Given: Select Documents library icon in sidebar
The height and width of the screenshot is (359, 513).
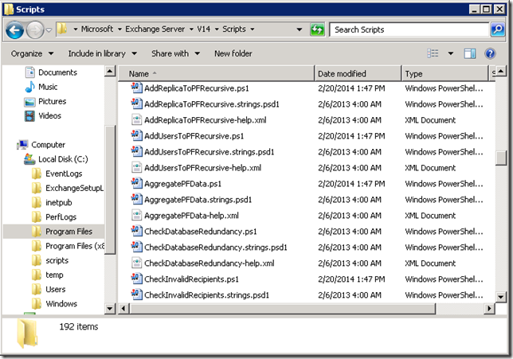Looking at the screenshot, I should point(29,72).
